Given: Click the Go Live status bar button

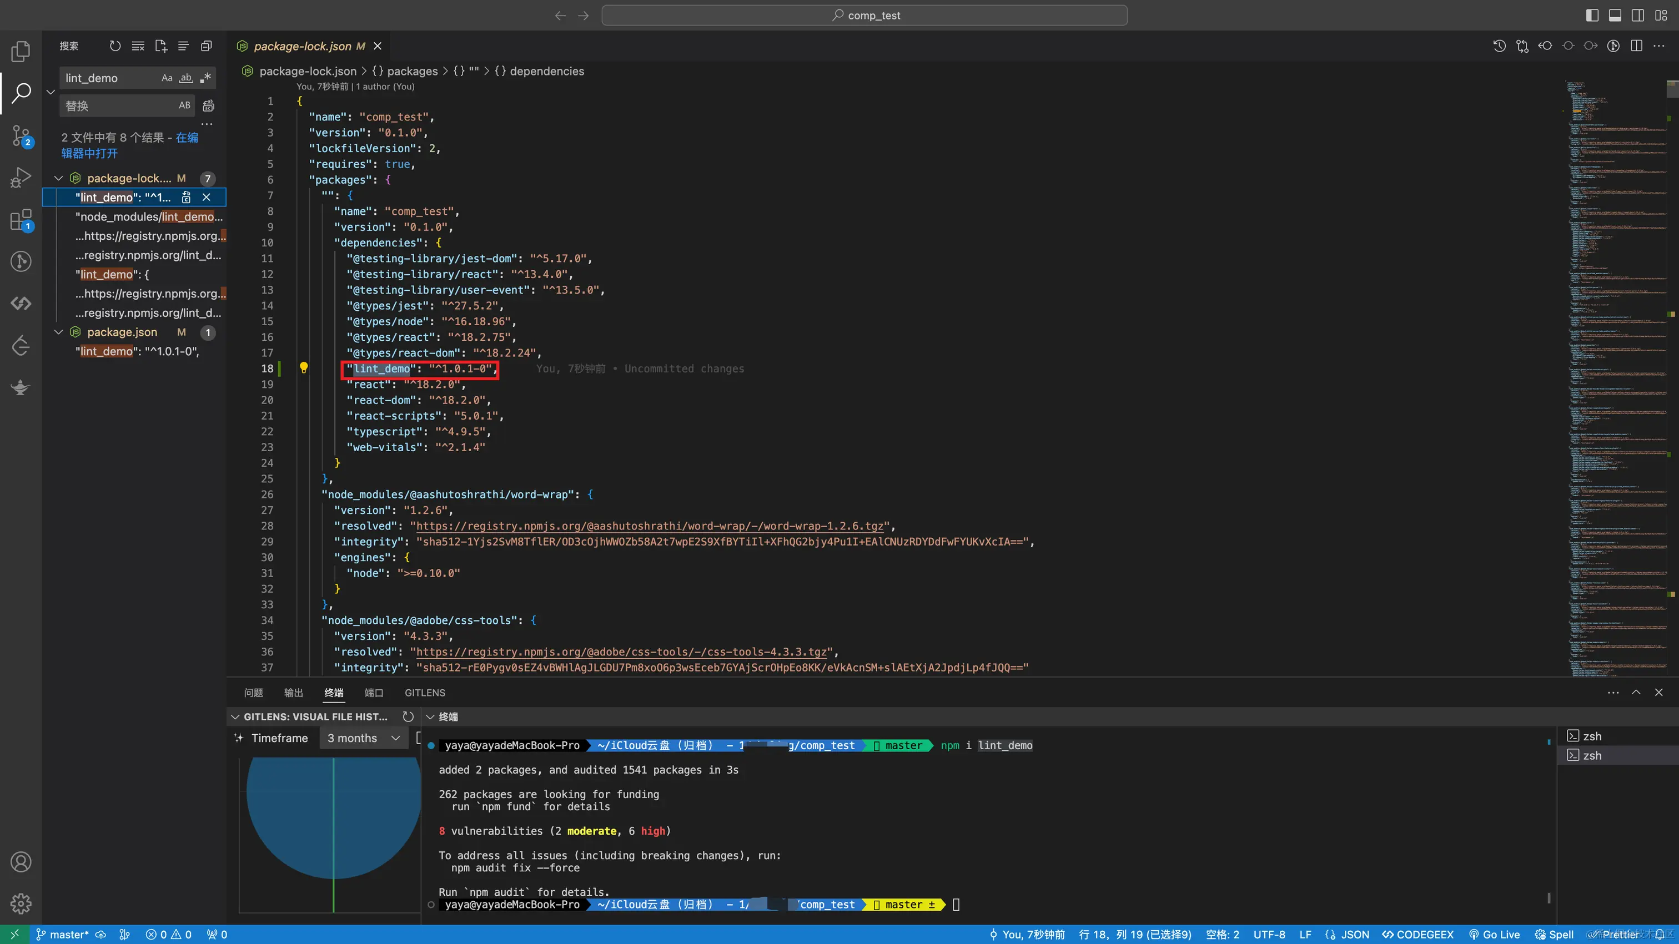Looking at the screenshot, I should pyautogui.click(x=1494, y=934).
